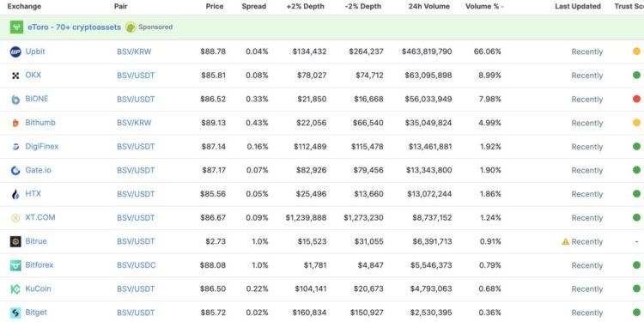Click the Gate.io exchange logo icon
This screenshot has width=644, height=322.
click(15, 171)
